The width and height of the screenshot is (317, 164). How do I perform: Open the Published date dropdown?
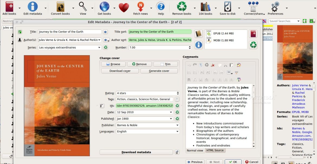tap(171, 119)
